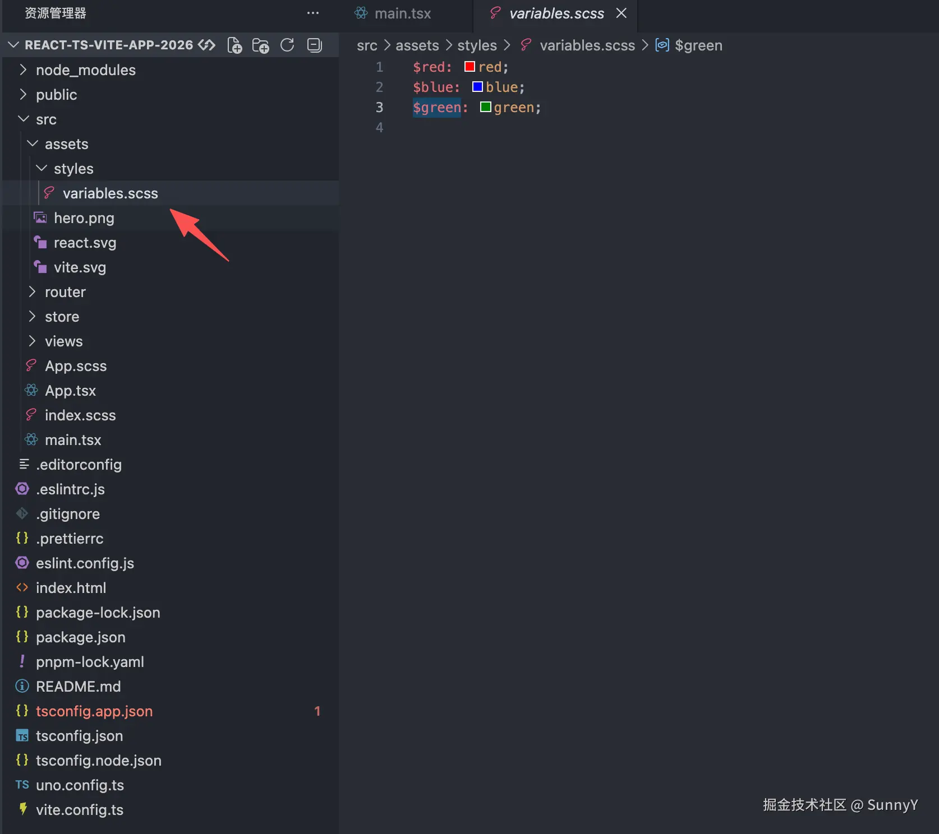Open main.tsx from the file tree
The height and width of the screenshot is (834, 939).
(x=171, y=439)
